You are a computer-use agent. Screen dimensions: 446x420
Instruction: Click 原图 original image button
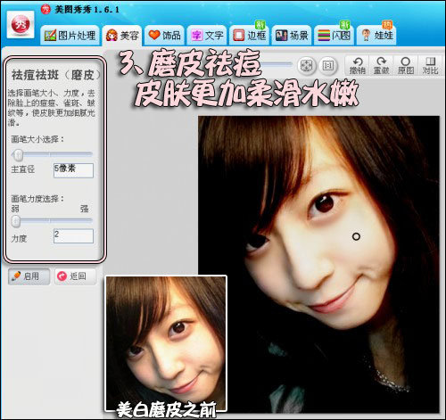406,65
